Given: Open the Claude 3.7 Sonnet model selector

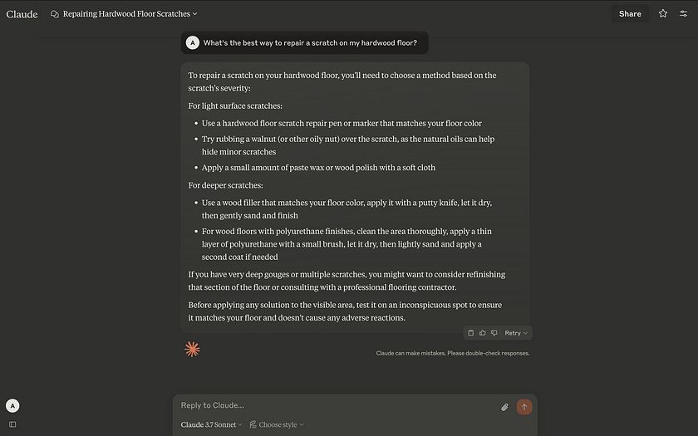Looking at the screenshot, I should (211, 424).
